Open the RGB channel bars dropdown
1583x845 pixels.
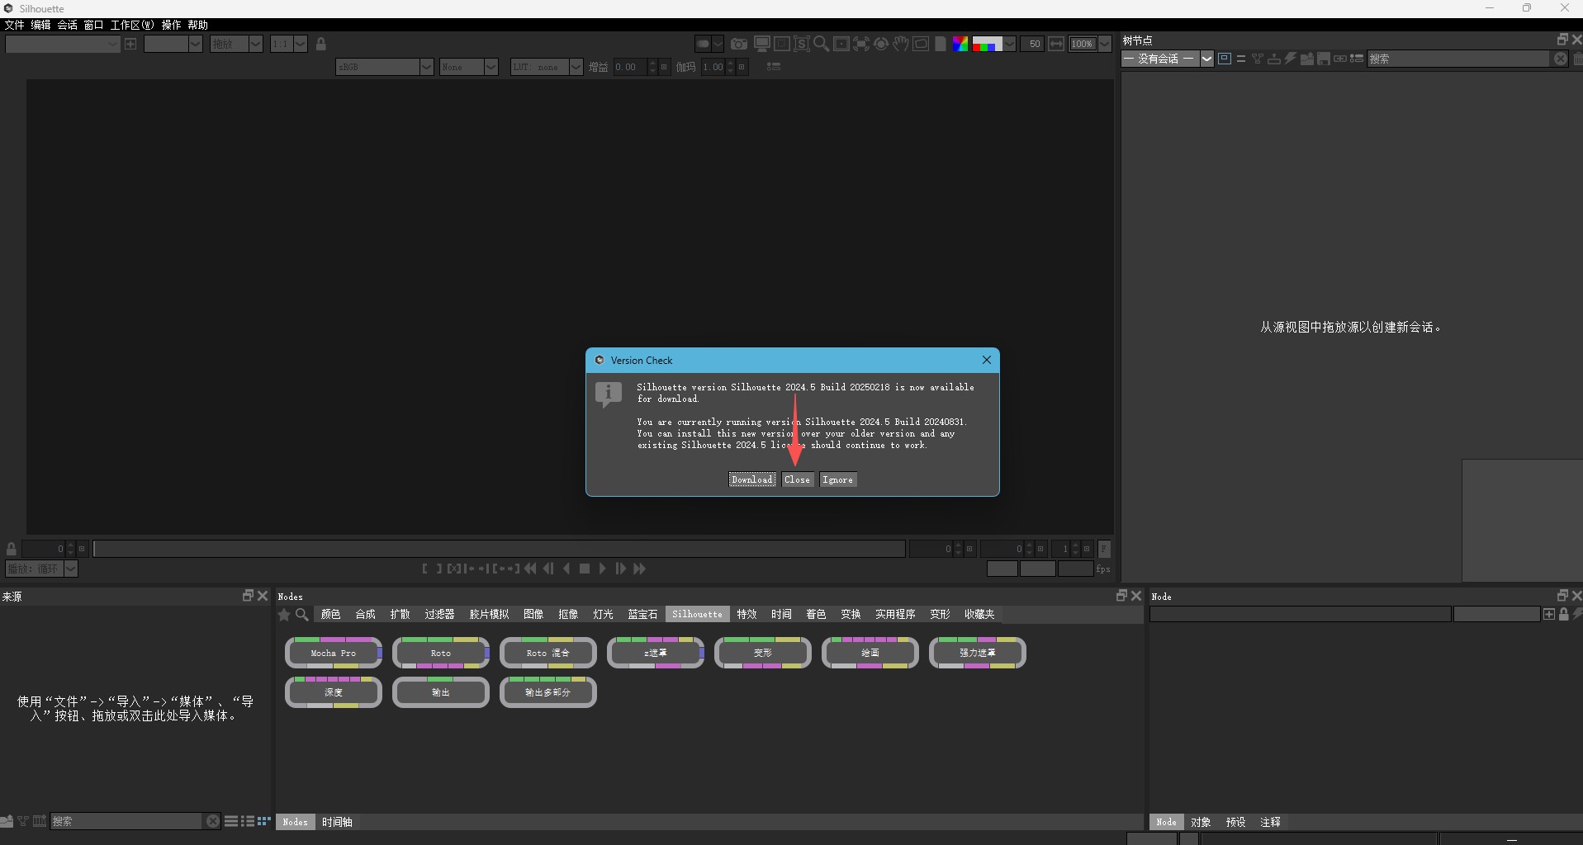(x=1009, y=44)
